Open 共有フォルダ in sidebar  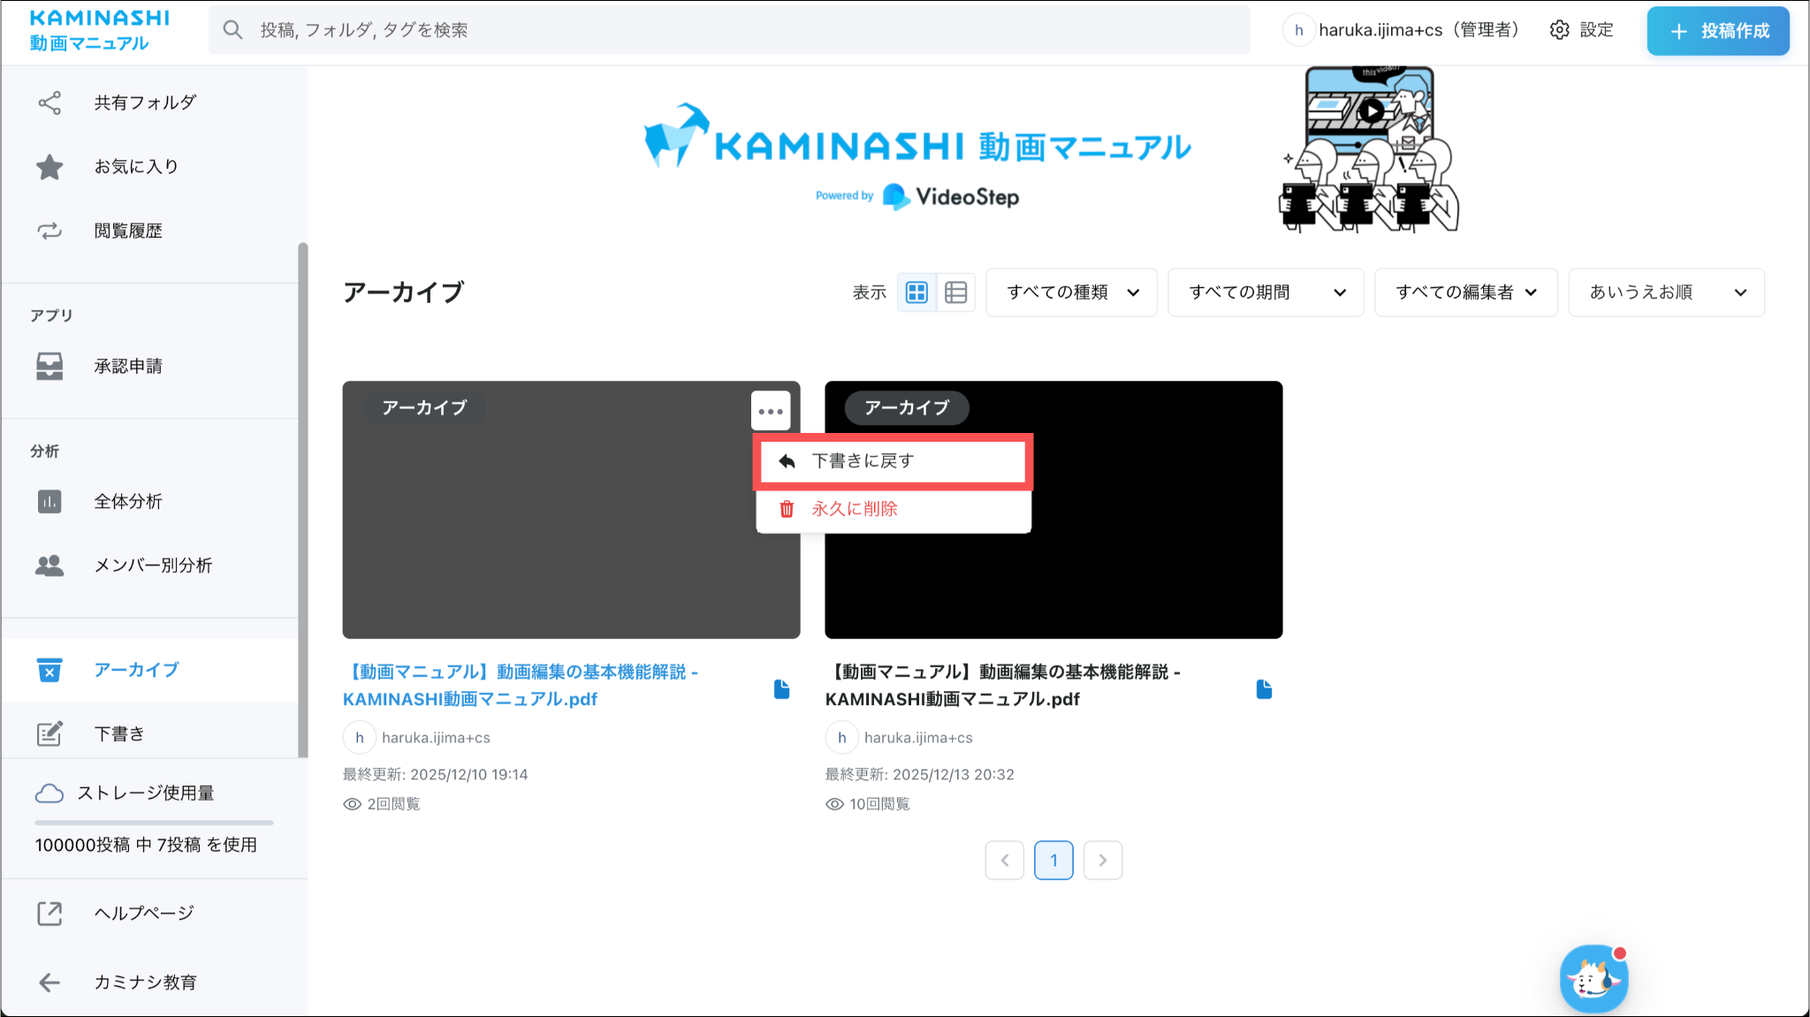[x=144, y=102]
